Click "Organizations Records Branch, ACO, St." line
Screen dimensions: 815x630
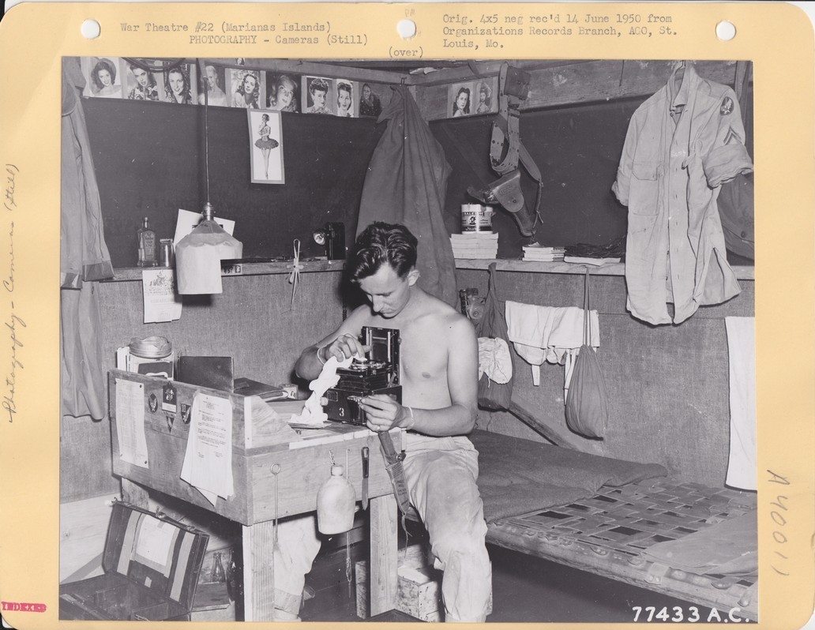(x=560, y=32)
